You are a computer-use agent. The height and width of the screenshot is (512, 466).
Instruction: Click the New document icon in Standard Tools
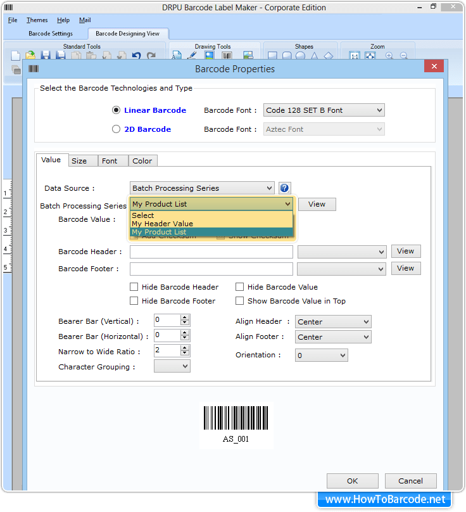pos(15,56)
